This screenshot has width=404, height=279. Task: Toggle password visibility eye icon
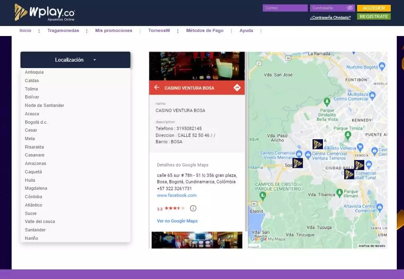tap(350, 8)
